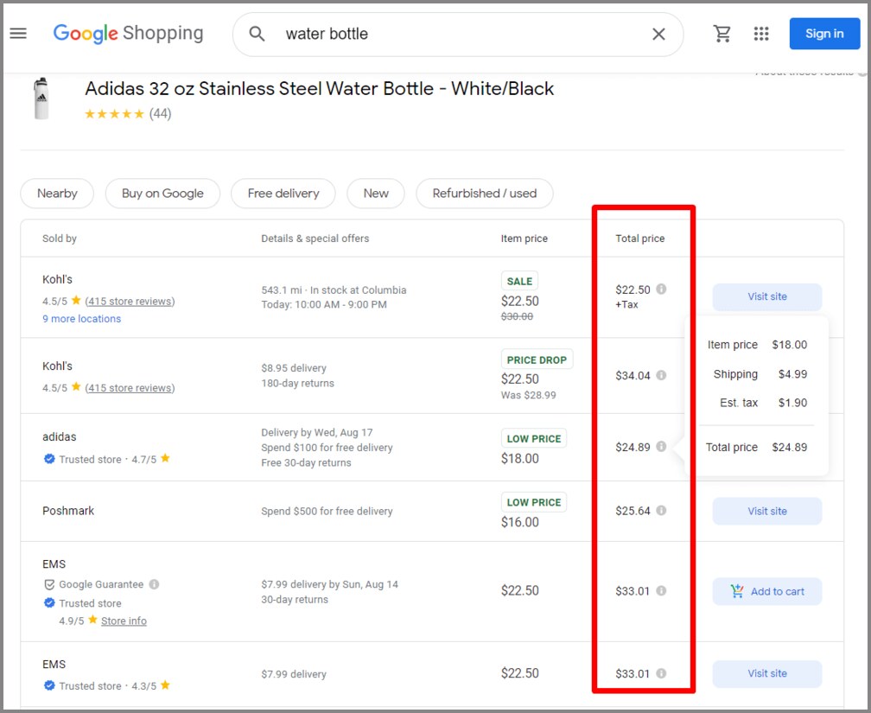Open Kohl's 415 store reviews, Columbia row
Screen dimensions: 871x713
tap(130, 302)
